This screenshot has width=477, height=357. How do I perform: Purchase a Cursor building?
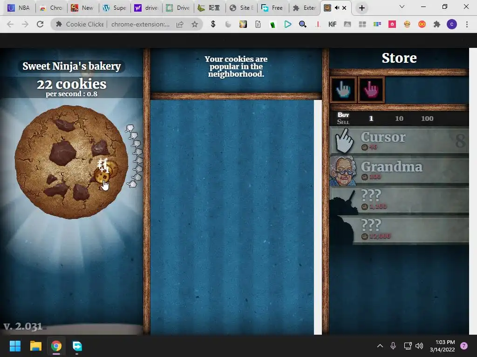pyautogui.click(x=399, y=141)
